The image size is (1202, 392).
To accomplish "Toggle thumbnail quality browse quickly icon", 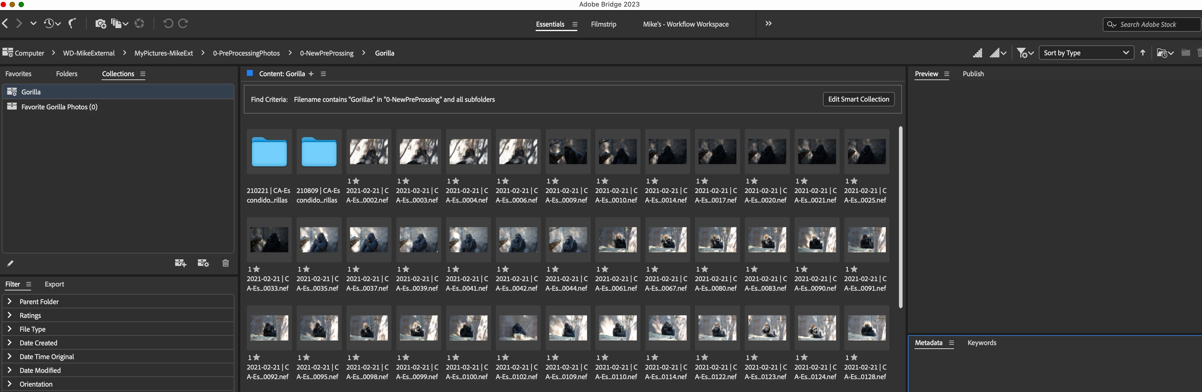I will click(977, 53).
